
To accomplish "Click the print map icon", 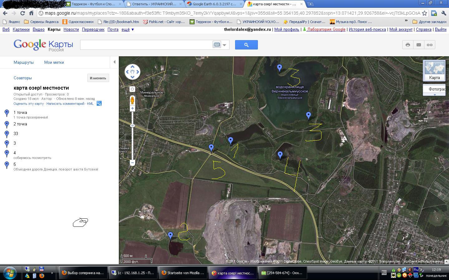I will [408, 45].
